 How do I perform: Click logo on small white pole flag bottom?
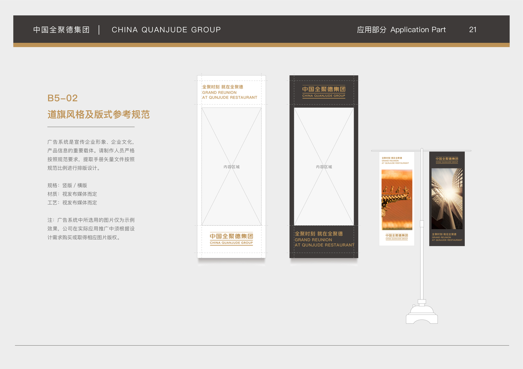coord(397,236)
